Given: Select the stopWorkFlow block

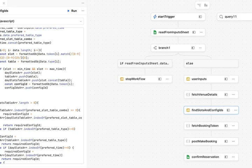Looking at the screenshot, I should 145,79.
